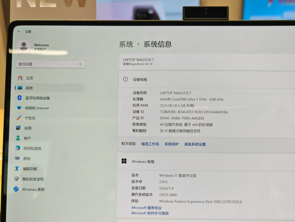This screenshot has height=222, width=295.
Task: Click the 辅助功能 accessibility icon
Action: pos(17,168)
